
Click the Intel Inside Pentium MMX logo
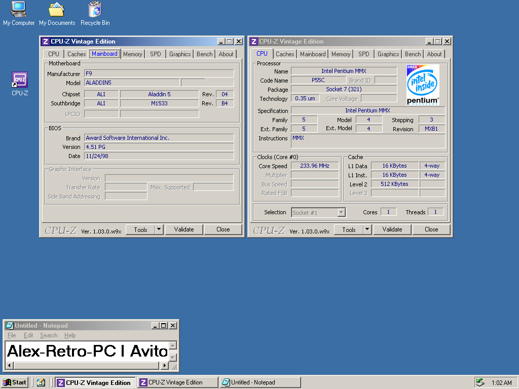click(x=423, y=85)
